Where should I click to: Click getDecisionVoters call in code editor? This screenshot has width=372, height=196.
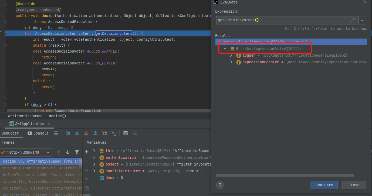[114, 33]
